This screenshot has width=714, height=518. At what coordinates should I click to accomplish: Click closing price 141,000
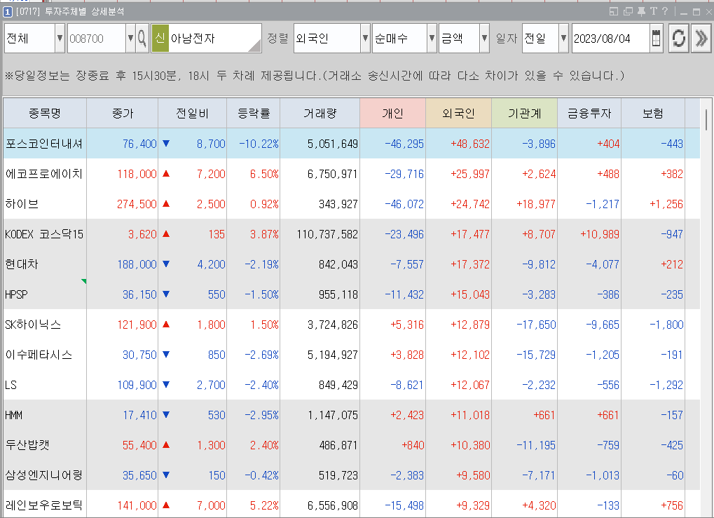137,505
